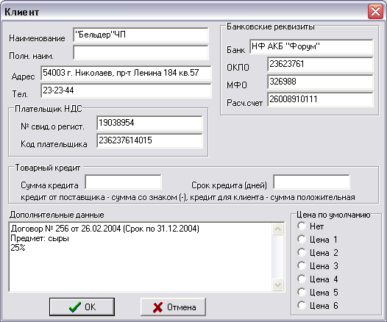Click the Расч.счет account field
Image resolution: width=387 pixels, height=322 pixels.
point(320,99)
